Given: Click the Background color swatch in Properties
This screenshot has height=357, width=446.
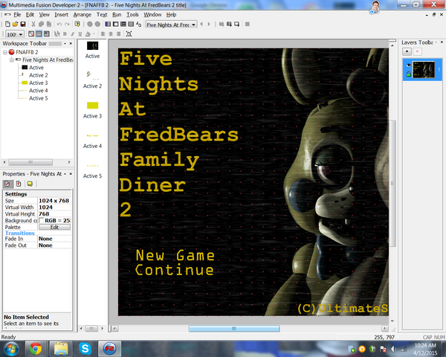Looking at the screenshot, I should (42, 221).
